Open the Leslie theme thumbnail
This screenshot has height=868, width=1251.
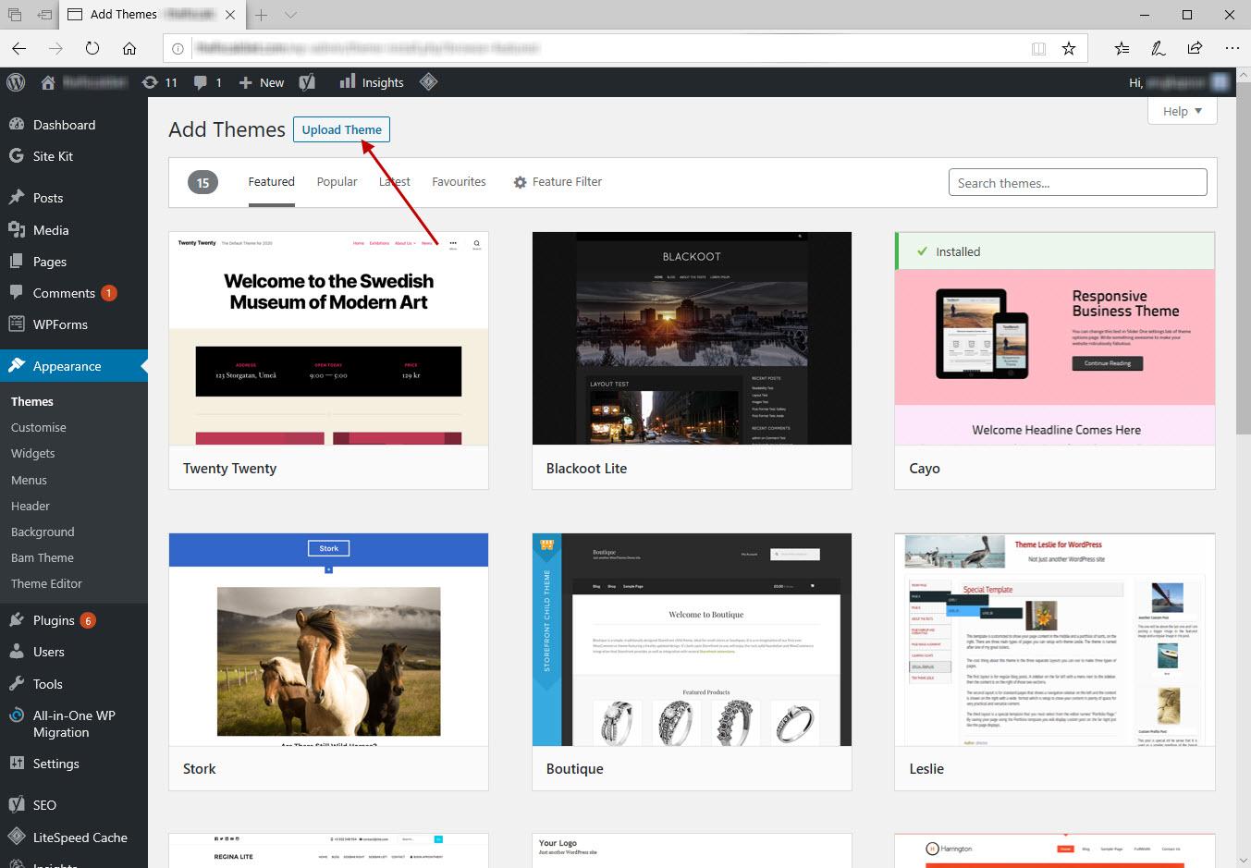(1055, 640)
